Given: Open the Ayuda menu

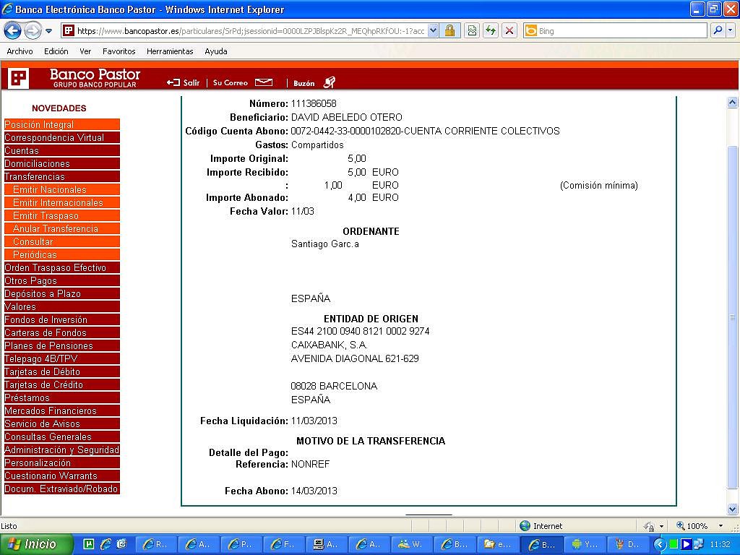Looking at the screenshot, I should pyautogui.click(x=215, y=51).
